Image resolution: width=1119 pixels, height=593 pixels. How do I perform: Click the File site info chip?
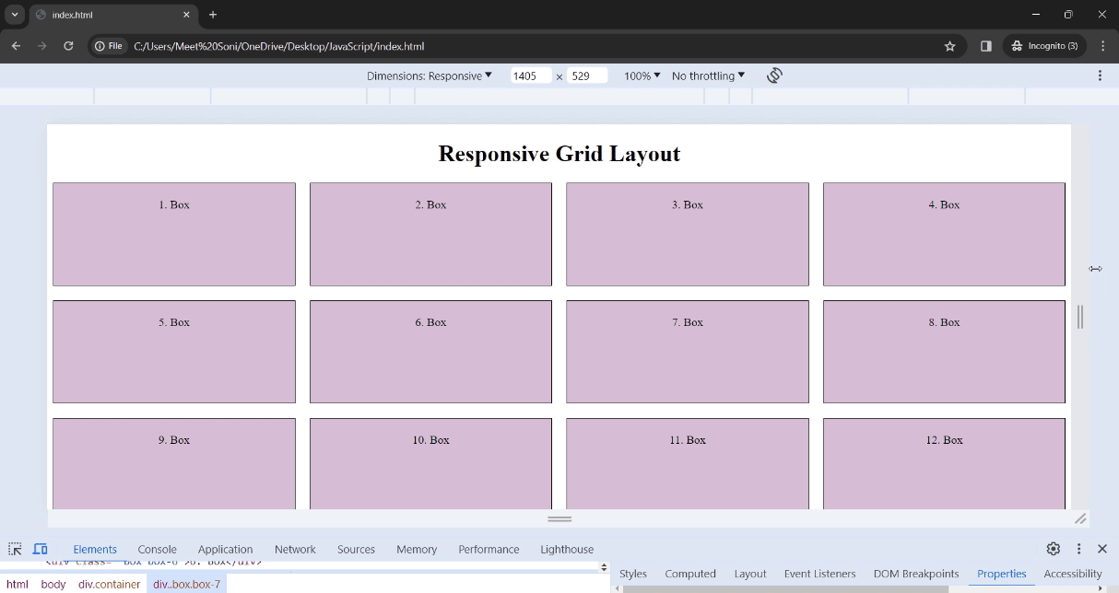coord(110,46)
